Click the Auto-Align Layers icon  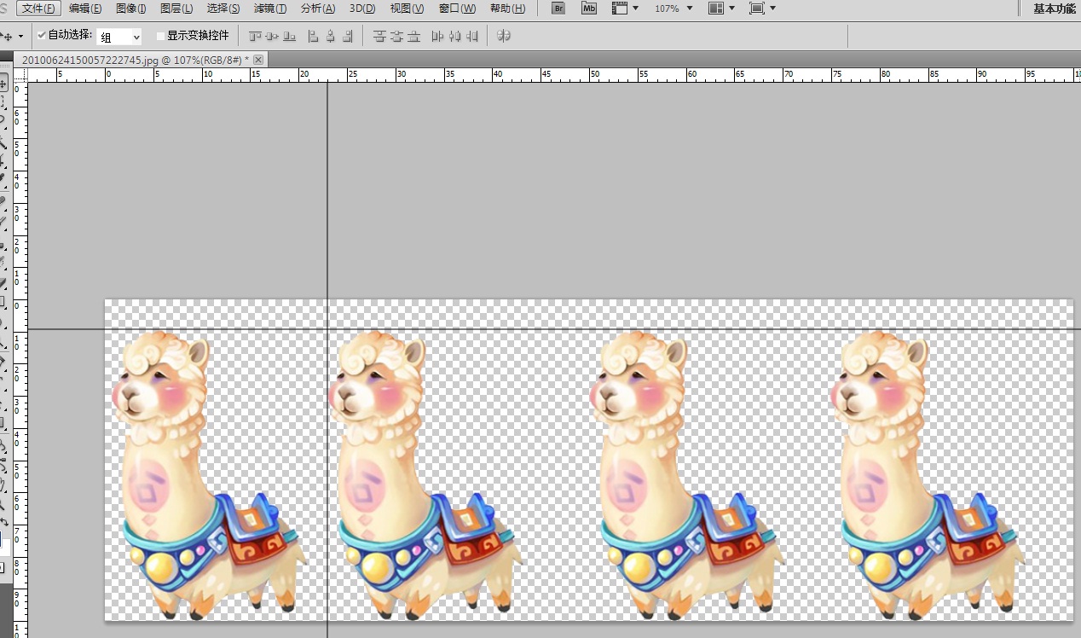tap(504, 37)
